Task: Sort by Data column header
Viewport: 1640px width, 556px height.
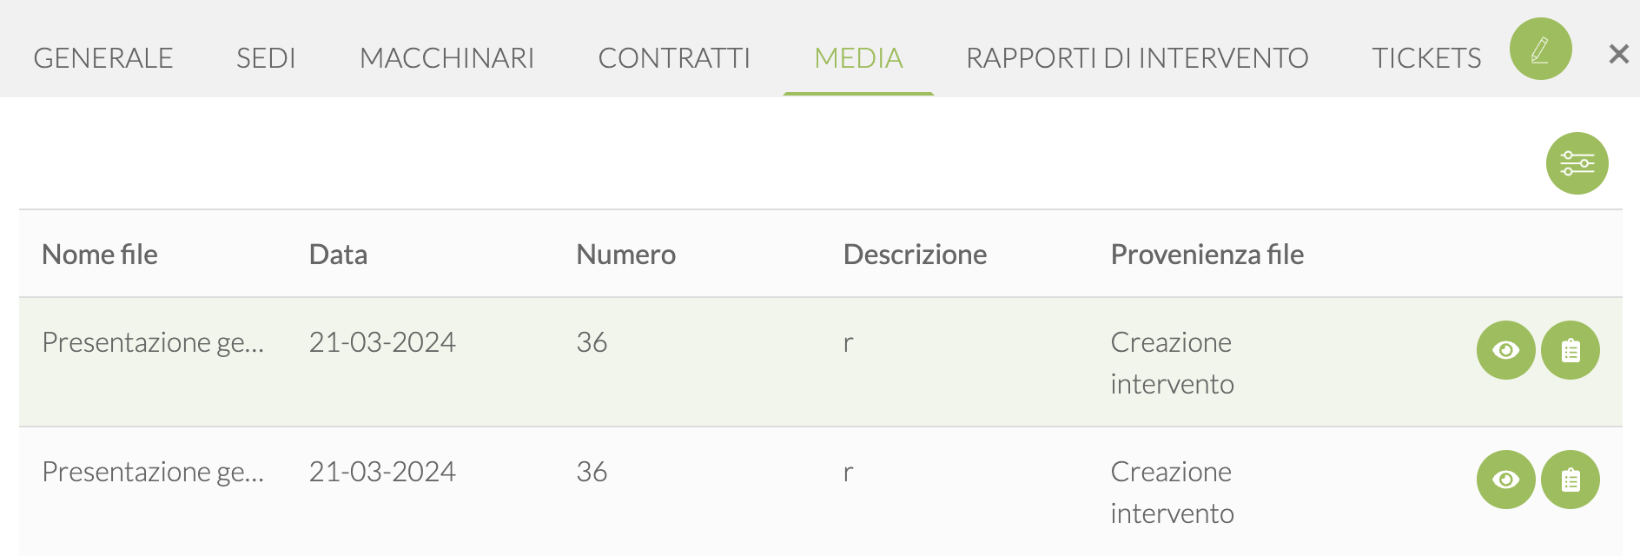Action: [x=338, y=255]
